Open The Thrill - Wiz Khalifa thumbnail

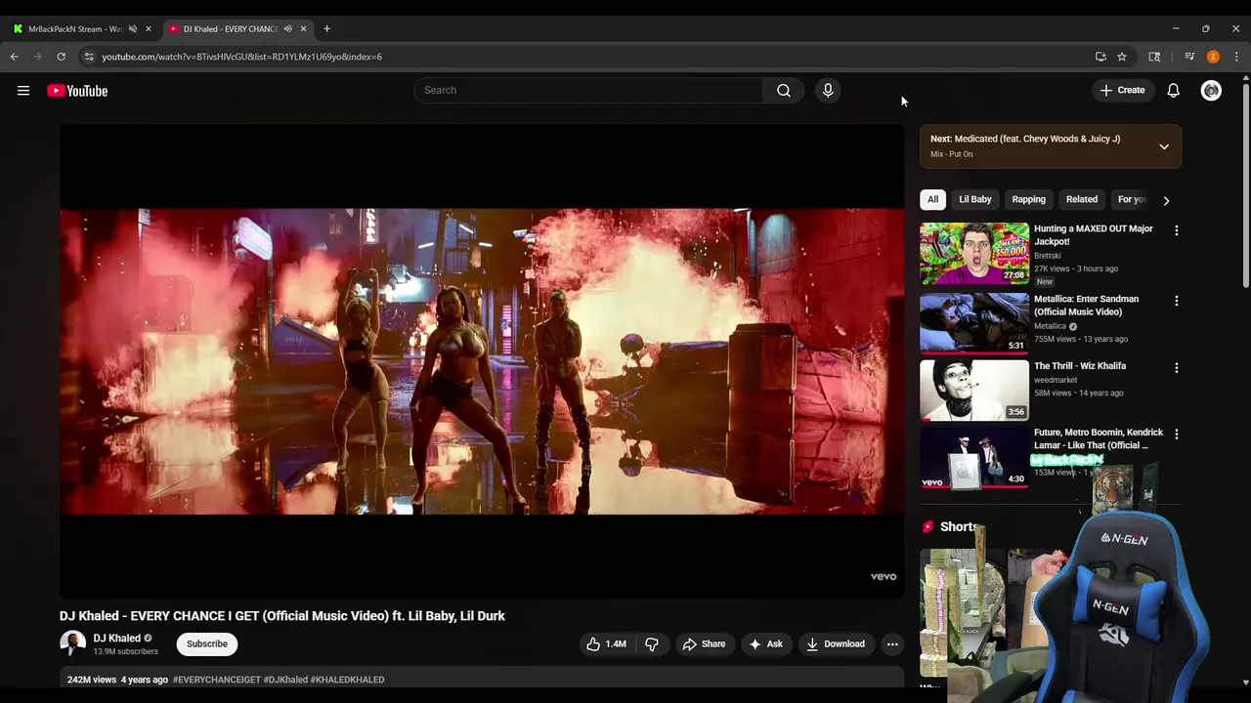pos(974,391)
